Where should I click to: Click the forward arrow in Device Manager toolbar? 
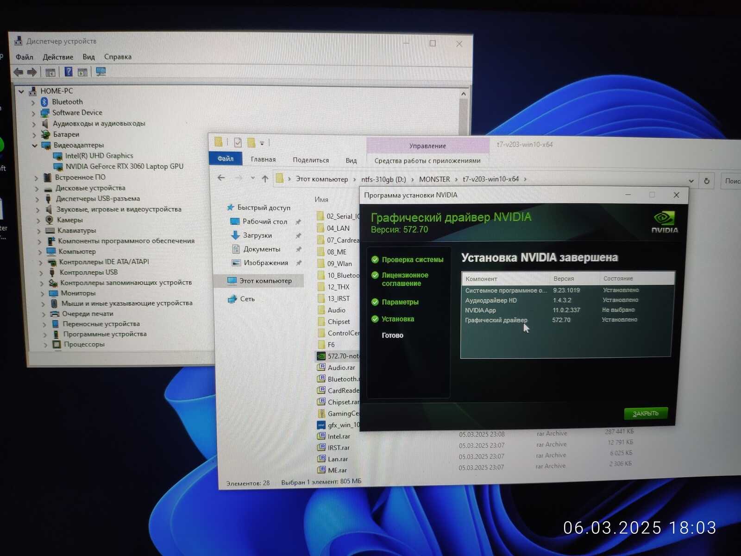click(32, 72)
